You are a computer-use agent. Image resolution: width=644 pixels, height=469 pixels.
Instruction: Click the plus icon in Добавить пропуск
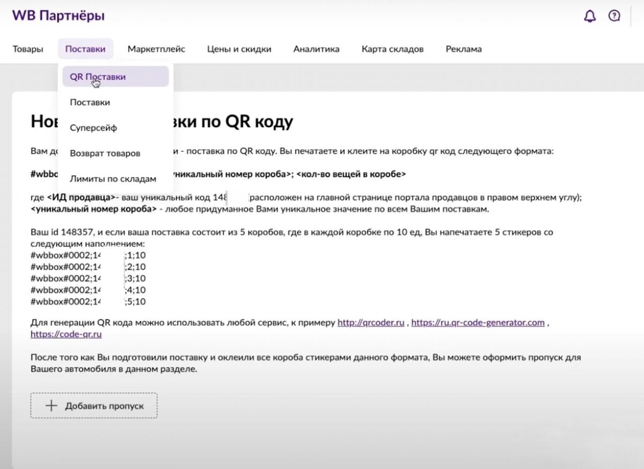52,406
